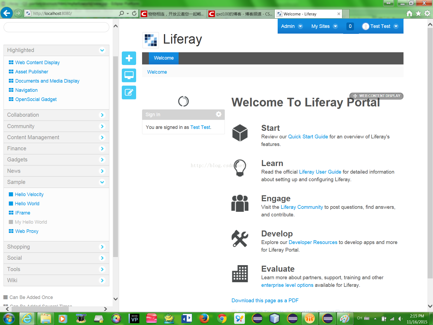Click the Liferay logo image

(x=150, y=40)
